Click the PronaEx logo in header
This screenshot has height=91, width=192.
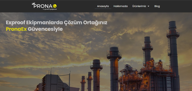[x=44, y=6]
